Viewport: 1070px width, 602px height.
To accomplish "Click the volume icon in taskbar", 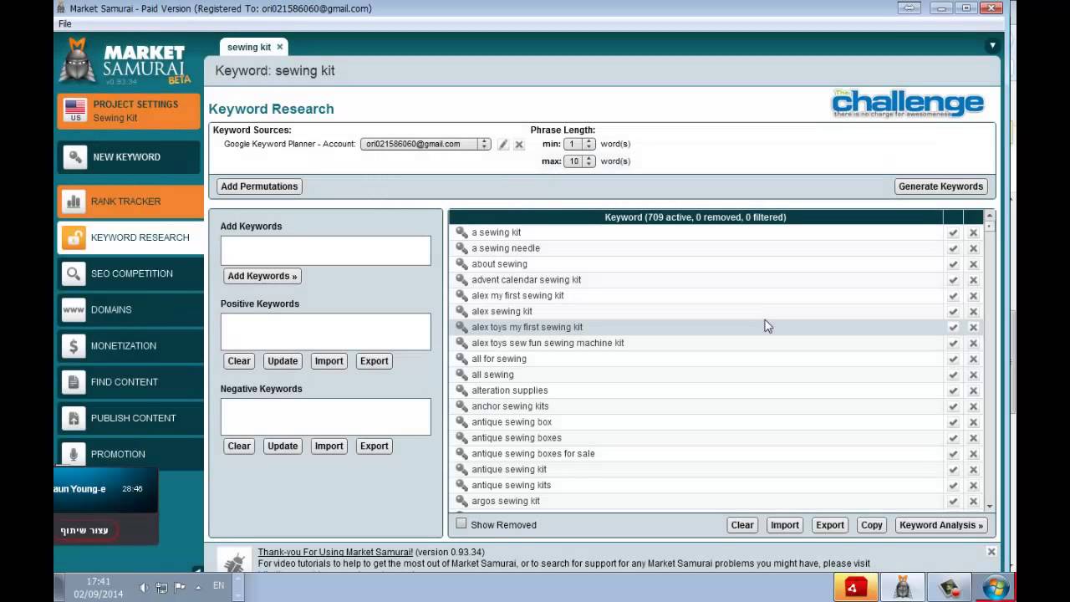I will pyautogui.click(x=144, y=587).
